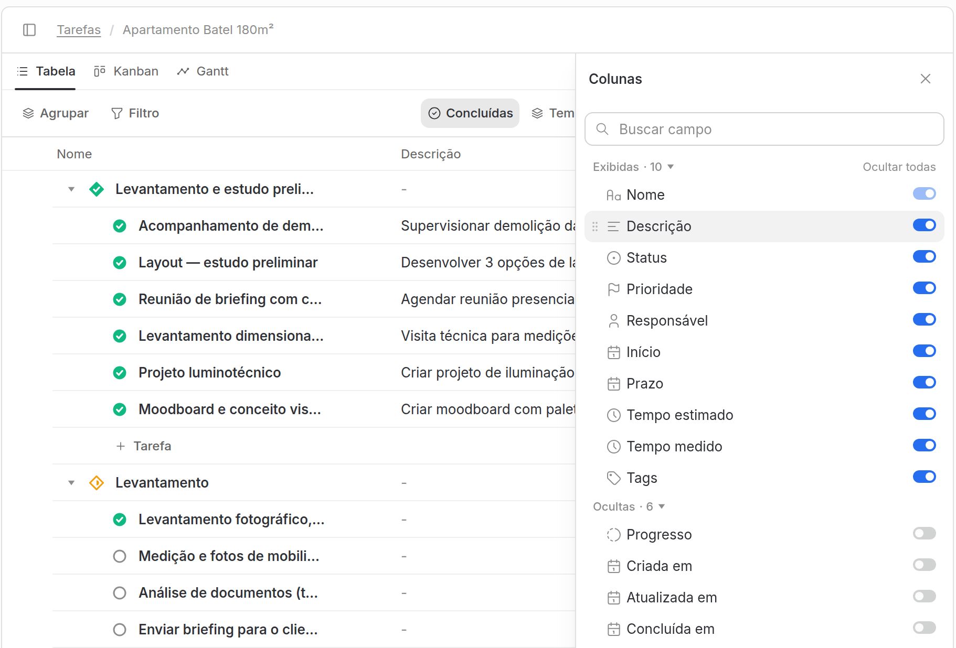Click the Nome column header

click(x=75, y=154)
